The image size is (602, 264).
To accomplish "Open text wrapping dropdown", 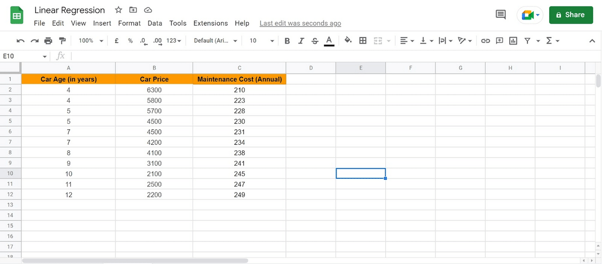I will [445, 41].
